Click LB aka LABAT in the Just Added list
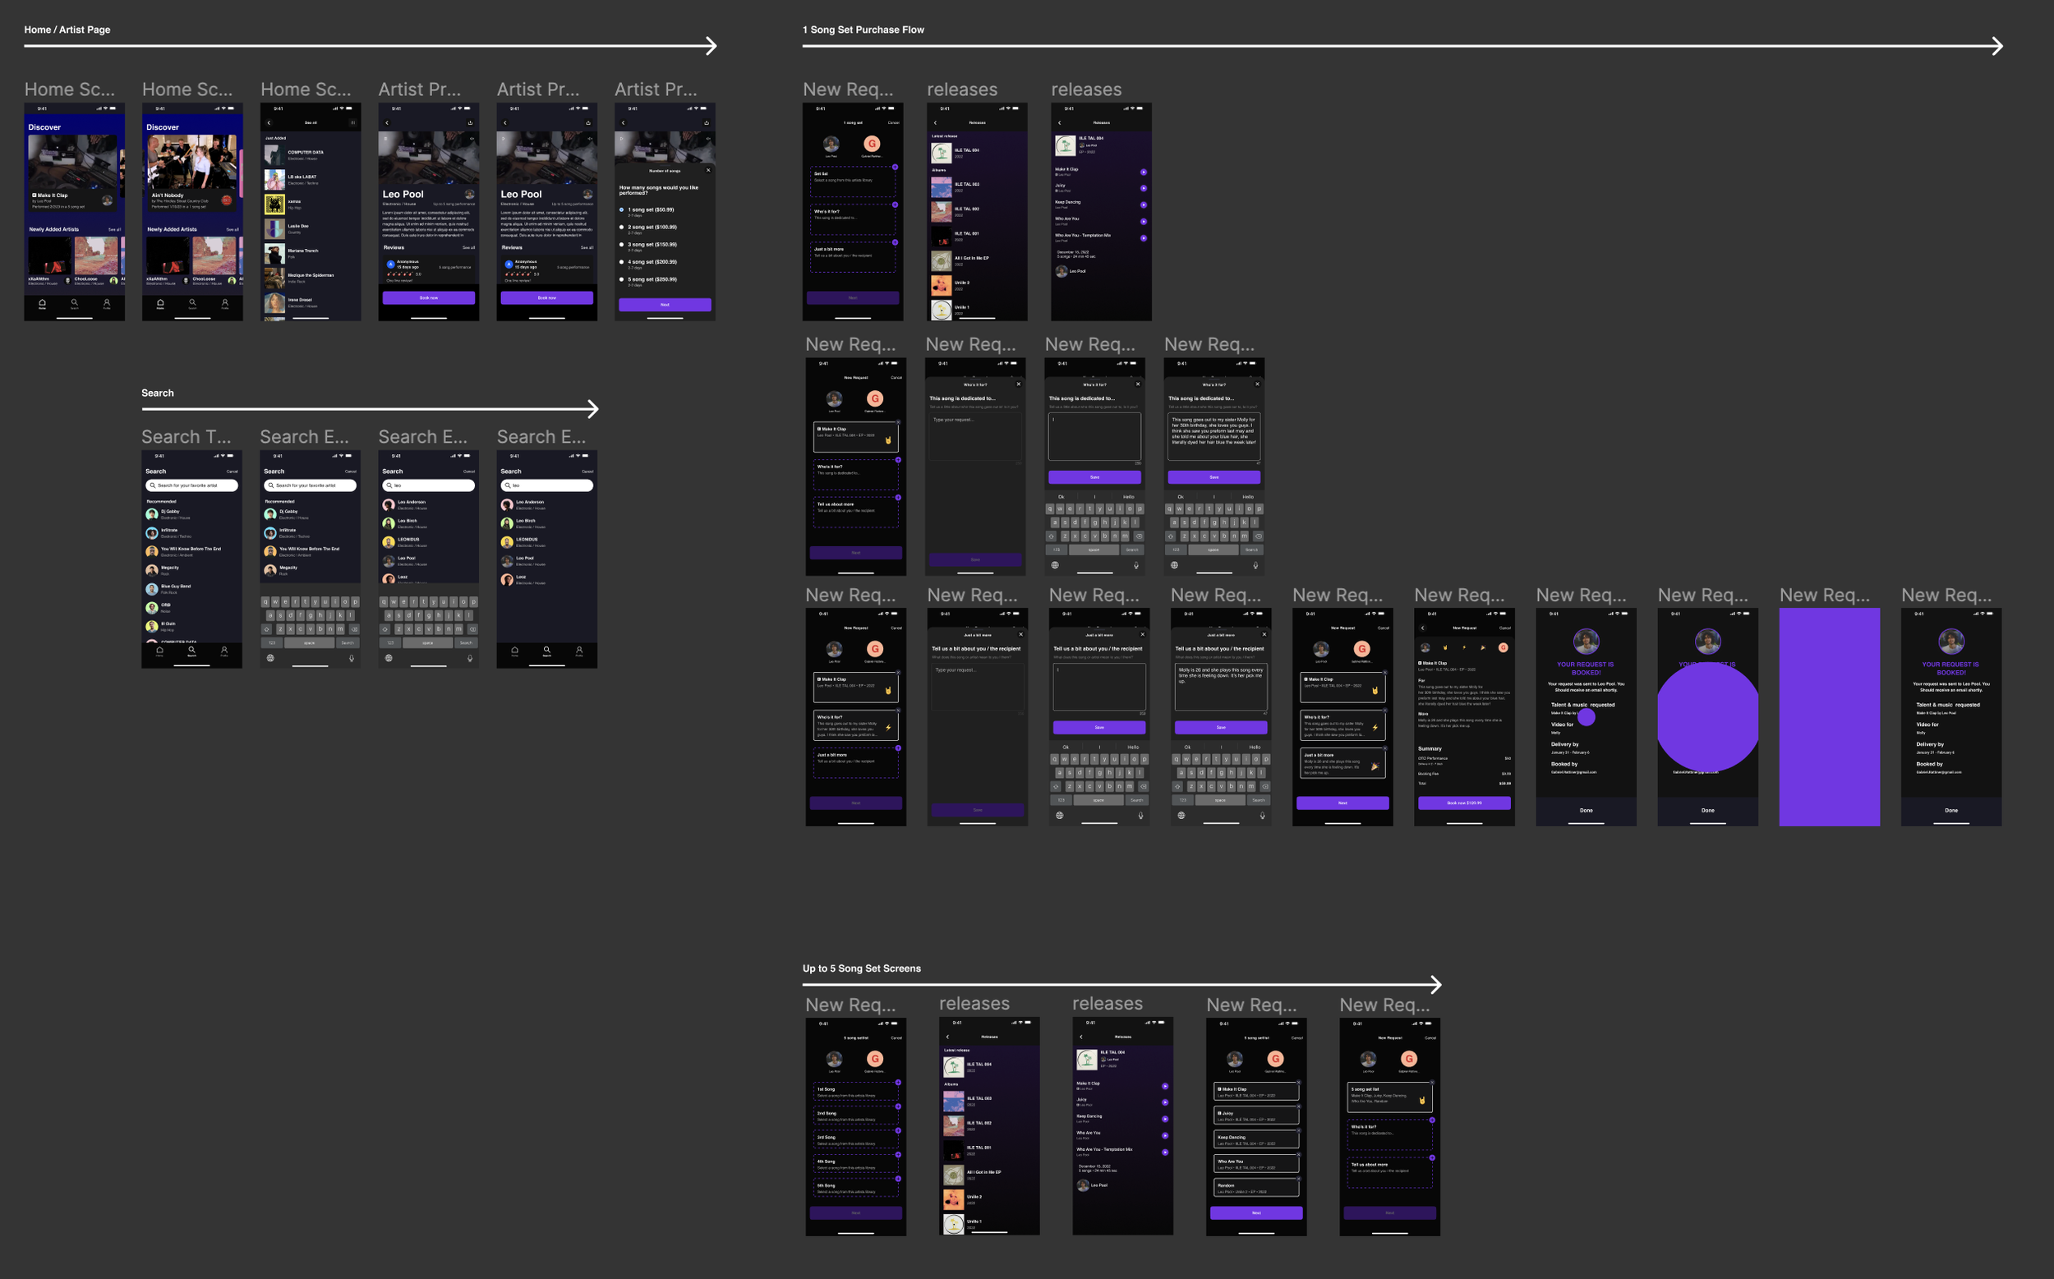 (x=302, y=177)
